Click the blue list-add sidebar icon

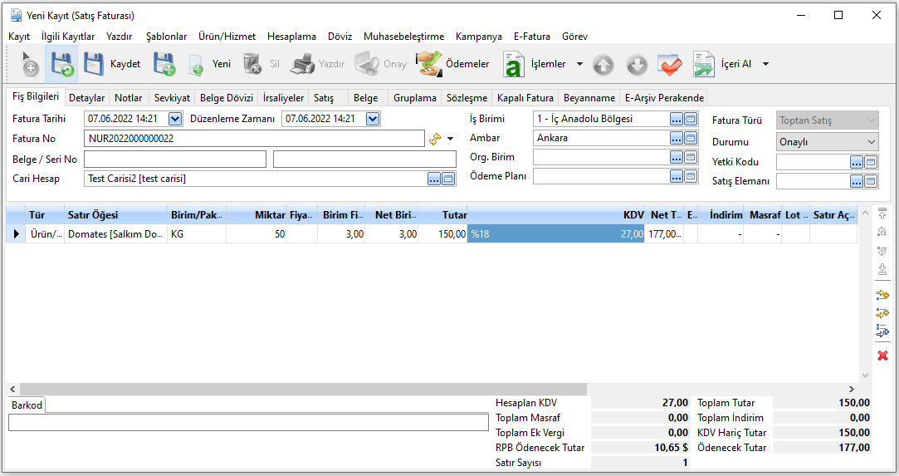882,331
